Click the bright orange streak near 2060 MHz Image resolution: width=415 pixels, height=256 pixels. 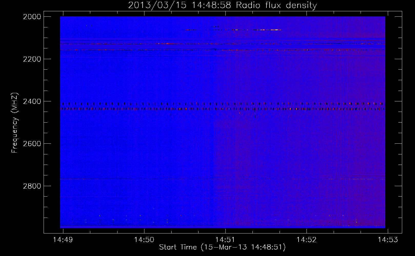267,30
